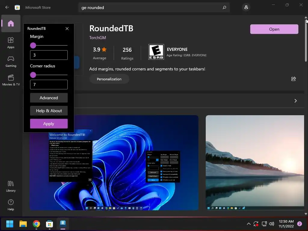Switch to Microsoft Store taskbar icon

50,223
